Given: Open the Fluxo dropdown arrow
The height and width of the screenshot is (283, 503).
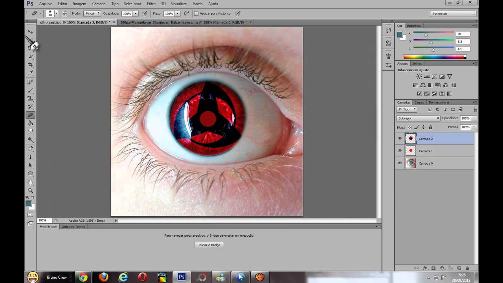Looking at the screenshot, I should (178, 13).
